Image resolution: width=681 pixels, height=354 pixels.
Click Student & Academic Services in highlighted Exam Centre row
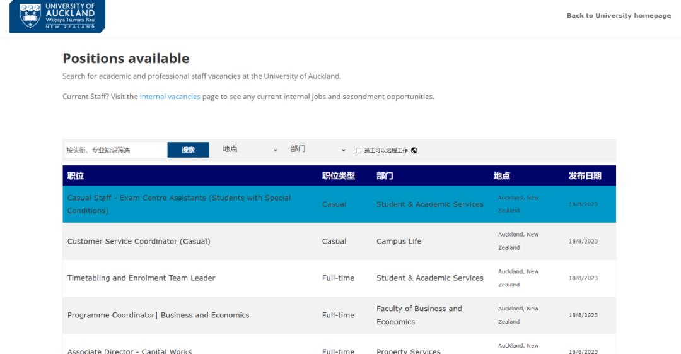(x=429, y=204)
